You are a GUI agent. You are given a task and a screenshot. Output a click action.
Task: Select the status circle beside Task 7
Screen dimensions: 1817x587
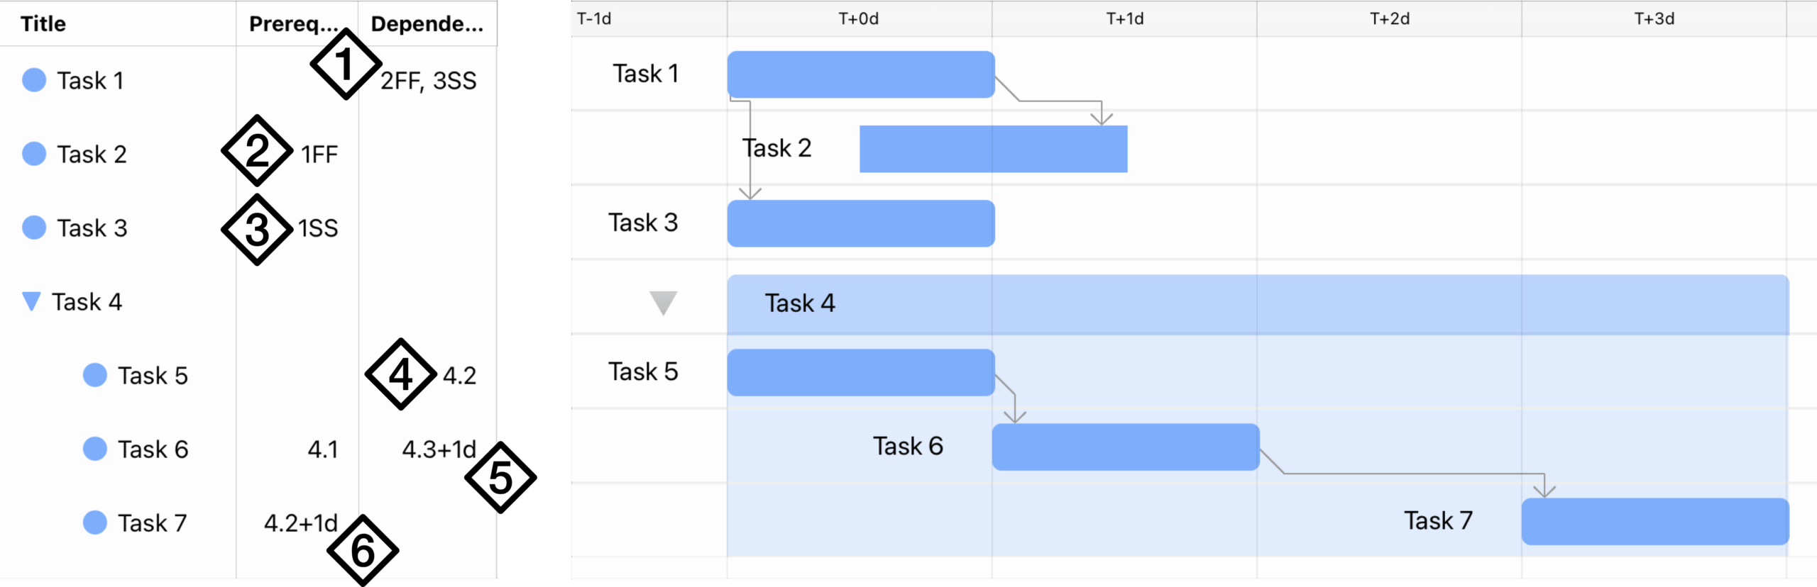(x=96, y=522)
